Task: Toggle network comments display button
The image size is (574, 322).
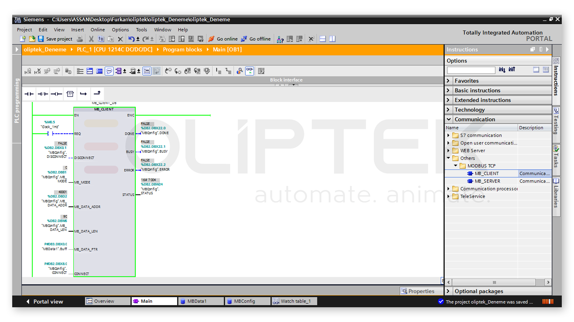Action: pyautogui.click(x=109, y=71)
